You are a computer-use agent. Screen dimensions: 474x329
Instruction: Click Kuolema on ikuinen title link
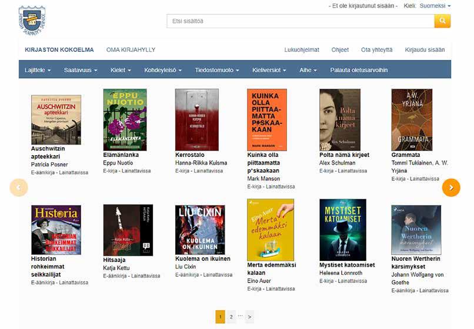tap(203, 259)
